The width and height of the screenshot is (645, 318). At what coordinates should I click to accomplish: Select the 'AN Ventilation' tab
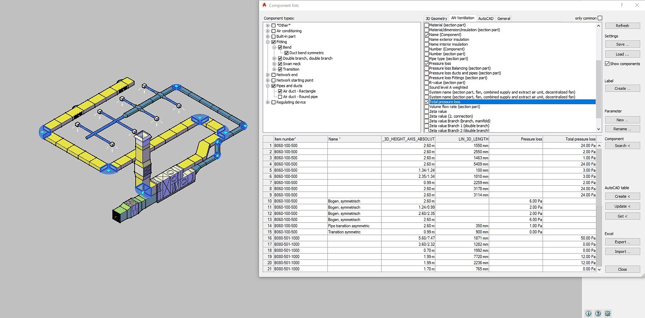coord(463,18)
